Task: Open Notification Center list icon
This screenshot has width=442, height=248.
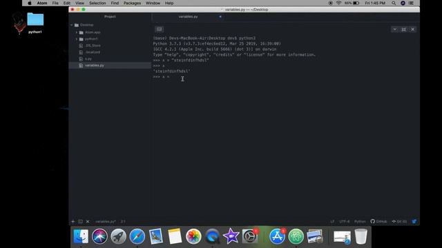Action: click(412, 3)
